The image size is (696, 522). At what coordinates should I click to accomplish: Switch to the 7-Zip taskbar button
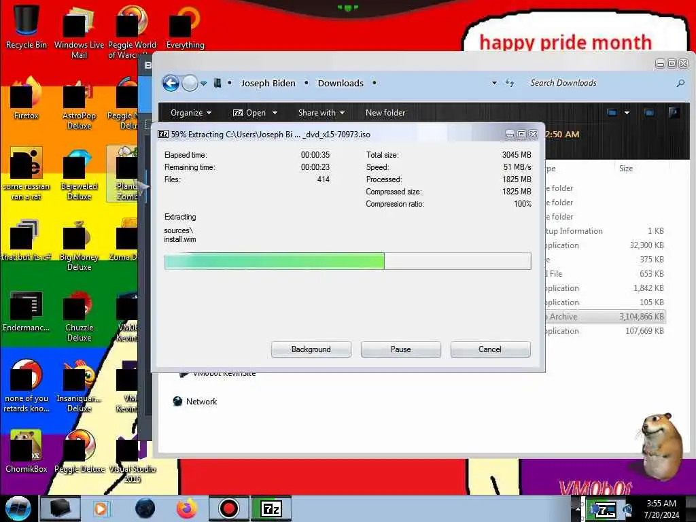coord(271,508)
